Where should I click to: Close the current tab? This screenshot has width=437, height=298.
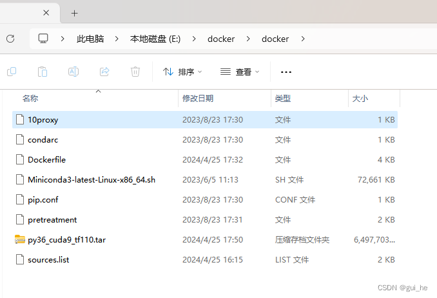(46, 13)
